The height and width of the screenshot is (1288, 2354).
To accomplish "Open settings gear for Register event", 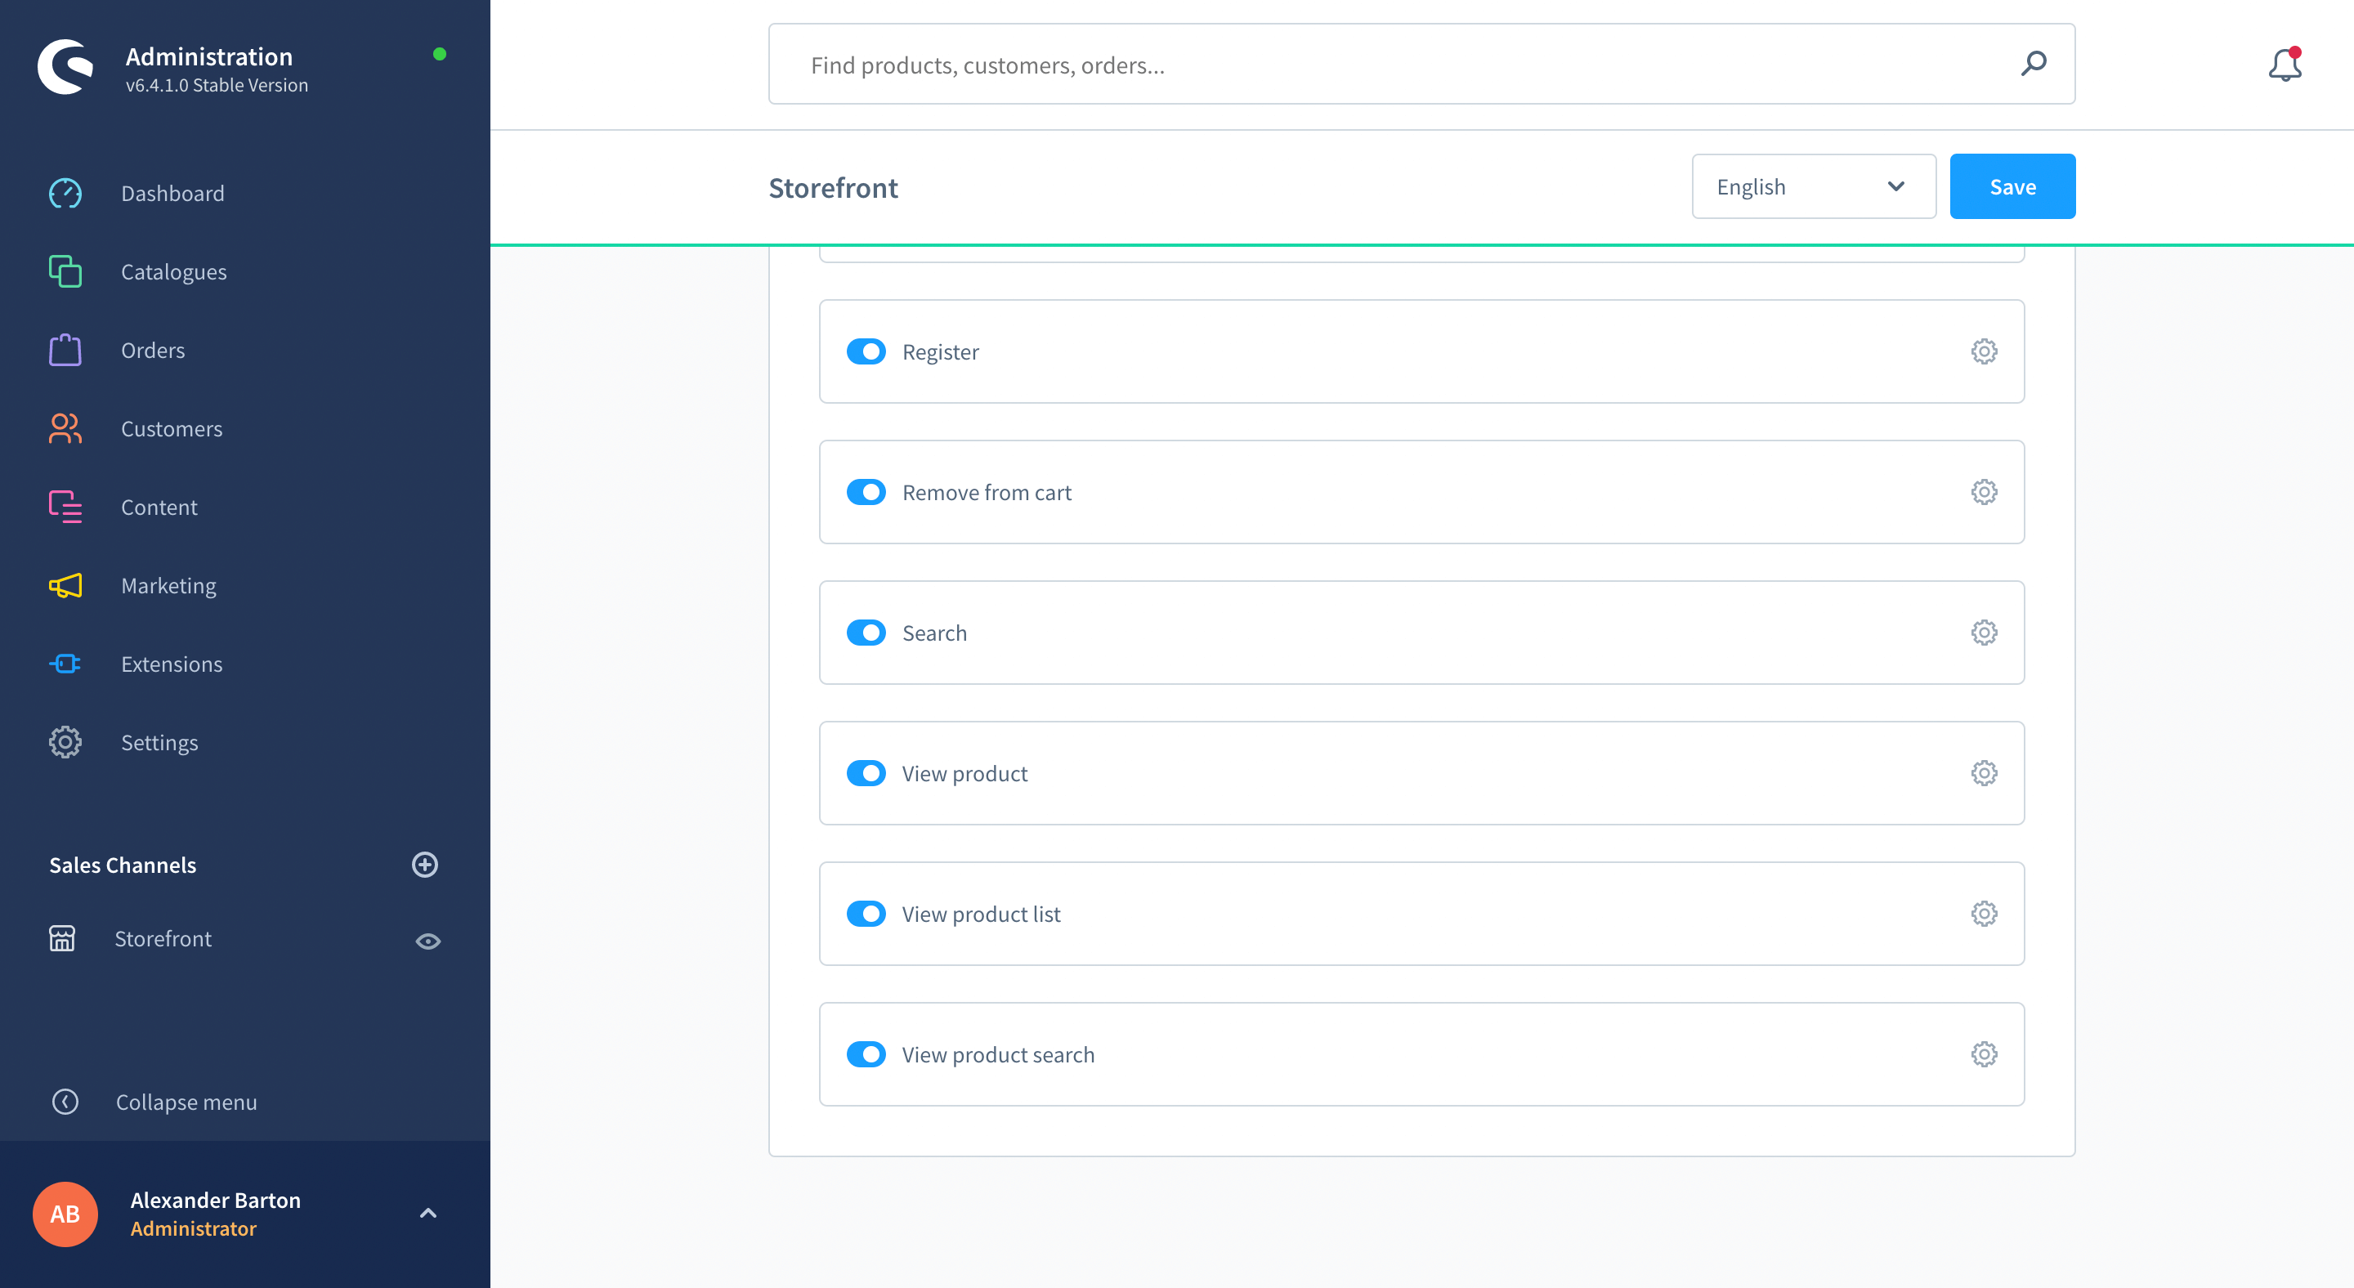I will 1984,351.
